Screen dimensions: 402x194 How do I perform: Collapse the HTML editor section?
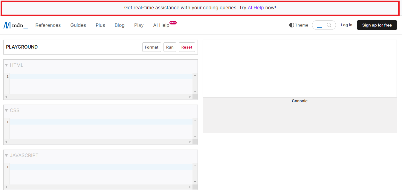click(x=7, y=65)
